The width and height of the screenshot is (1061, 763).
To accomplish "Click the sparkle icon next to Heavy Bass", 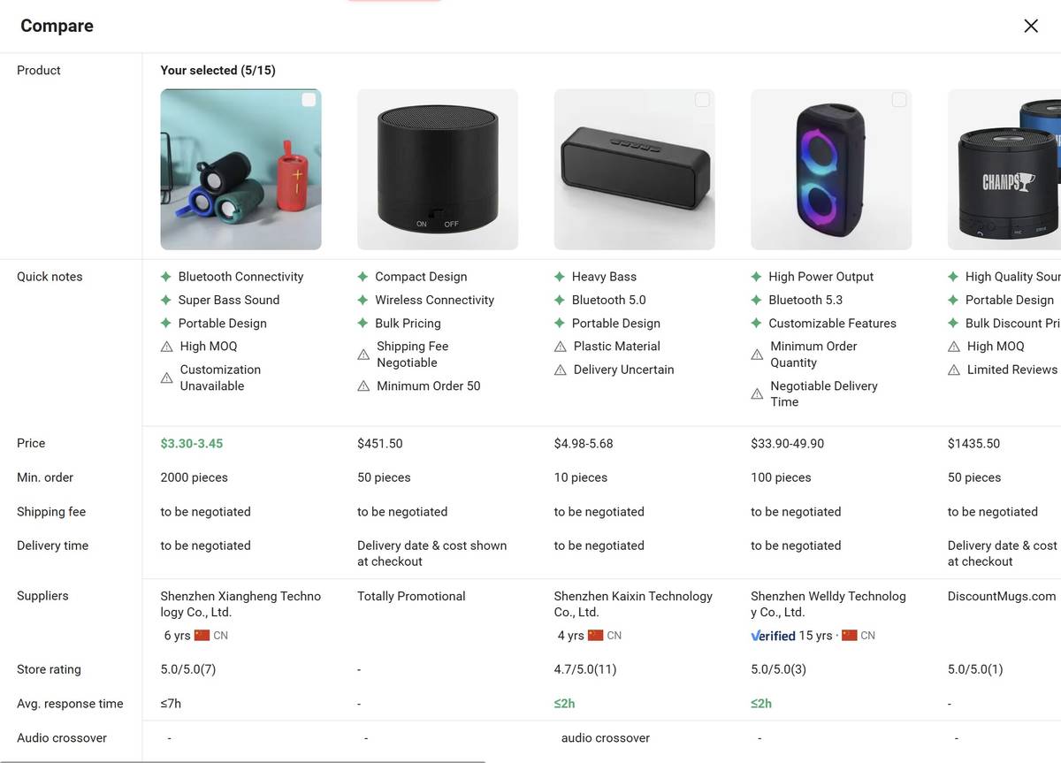I will (560, 277).
